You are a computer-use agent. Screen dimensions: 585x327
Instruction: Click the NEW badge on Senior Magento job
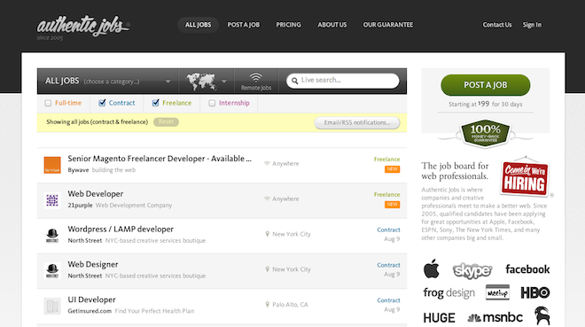[x=392, y=169]
